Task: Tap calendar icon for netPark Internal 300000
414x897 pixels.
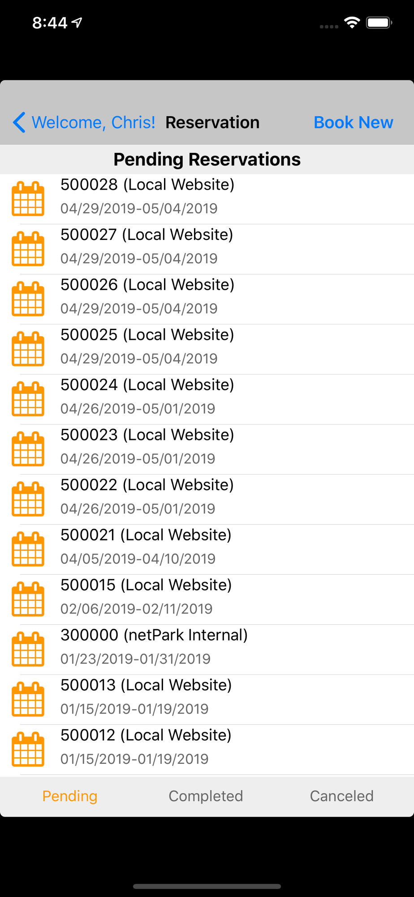Action: point(28,649)
